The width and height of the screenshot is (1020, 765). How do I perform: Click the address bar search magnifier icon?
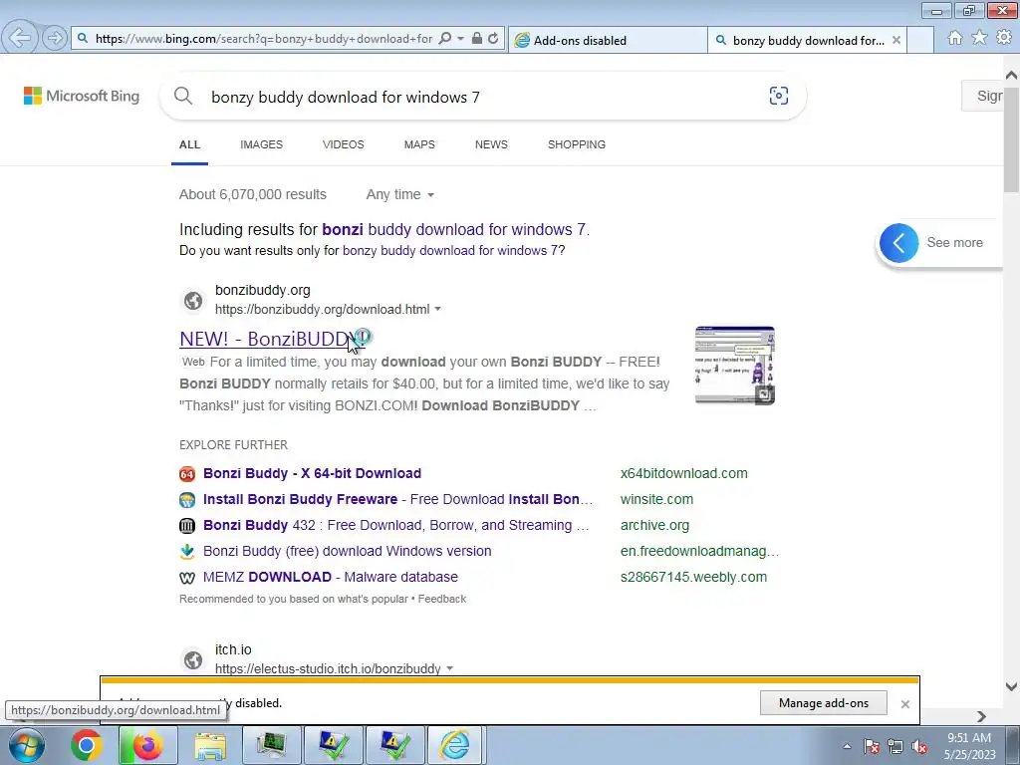[x=445, y=39]
